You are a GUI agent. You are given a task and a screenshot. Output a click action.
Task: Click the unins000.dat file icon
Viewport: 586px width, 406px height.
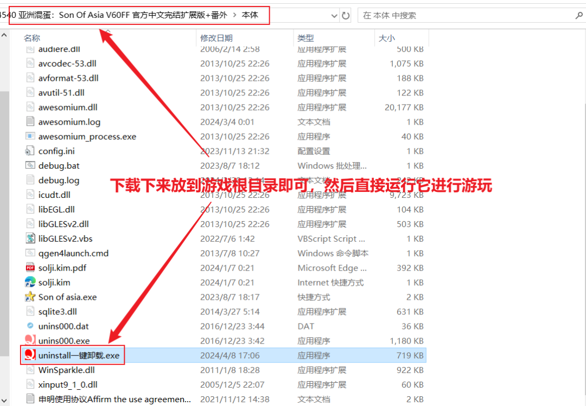[x=30, y=326]
